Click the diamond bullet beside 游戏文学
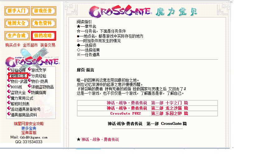The height and width of the screenshot is (168, 269). 29,70
